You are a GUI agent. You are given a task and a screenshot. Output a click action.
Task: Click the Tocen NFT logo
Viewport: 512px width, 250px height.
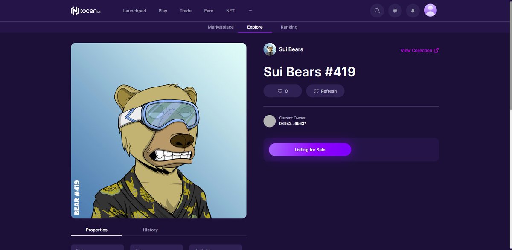(86, 11)
